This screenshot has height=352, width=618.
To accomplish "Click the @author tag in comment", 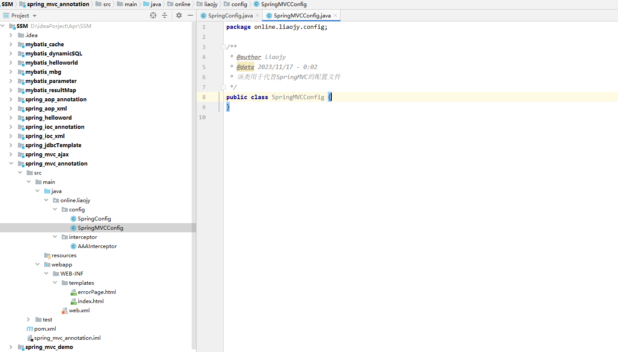I will point(249,57).
